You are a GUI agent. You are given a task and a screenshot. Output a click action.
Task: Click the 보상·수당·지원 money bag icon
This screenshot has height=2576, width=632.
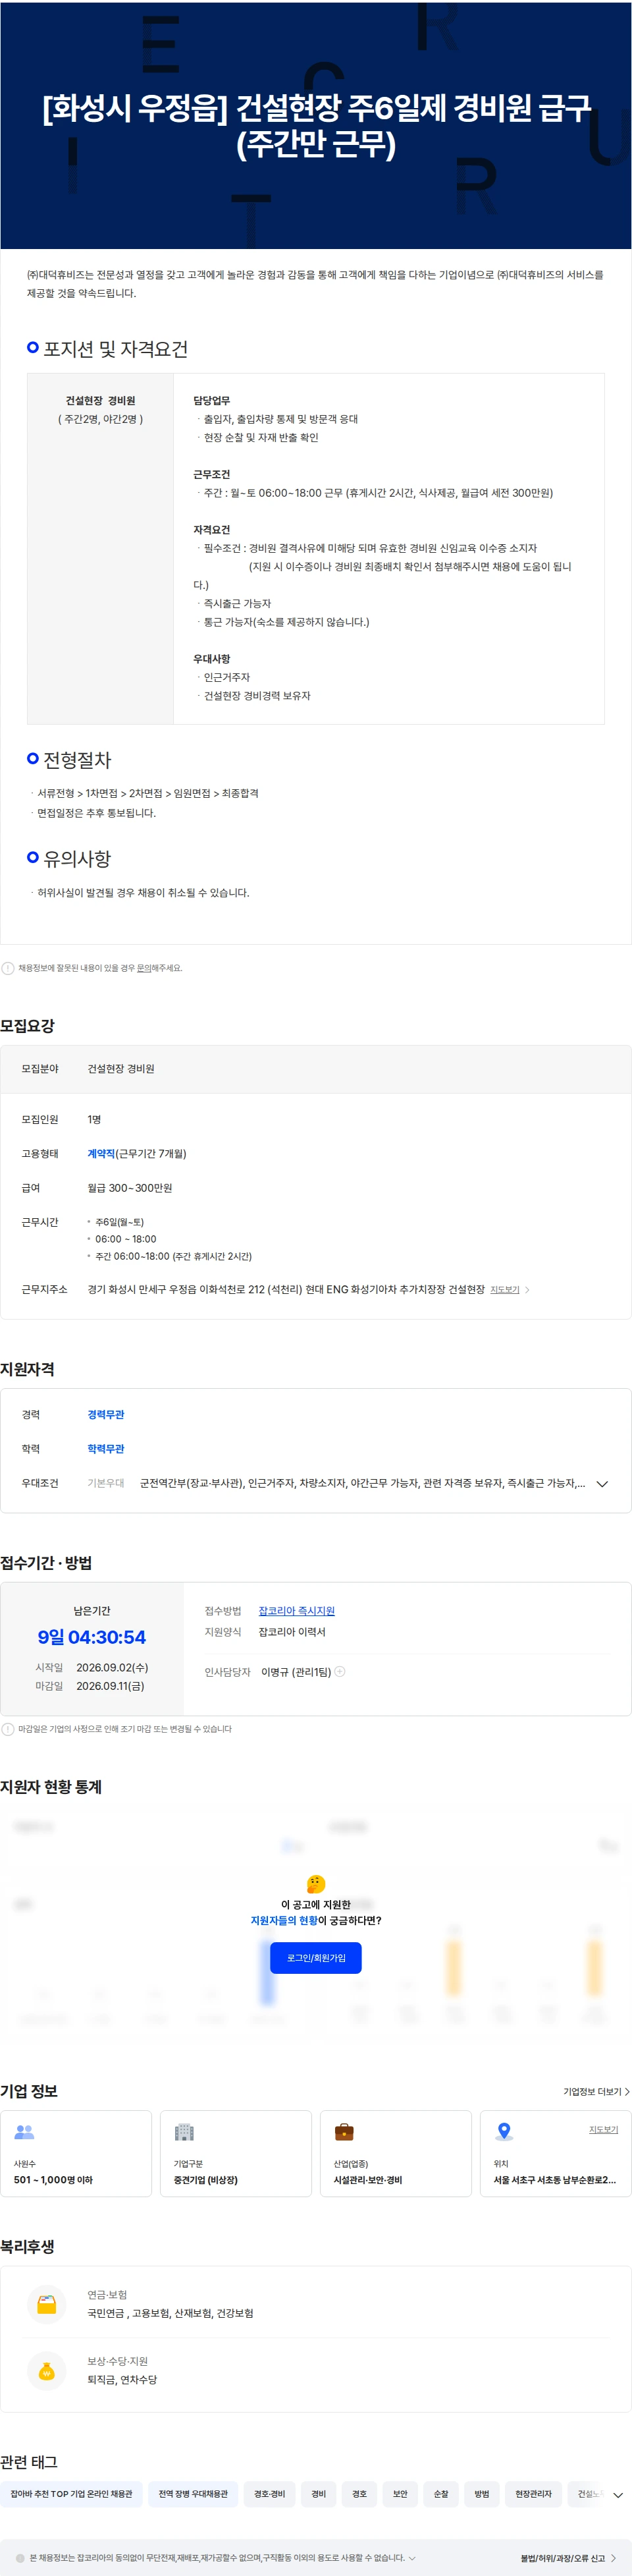tap(47, 2371)
